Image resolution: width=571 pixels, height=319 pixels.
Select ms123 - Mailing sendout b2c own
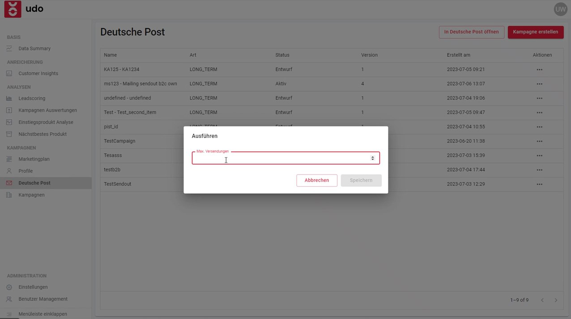tap(141, 84)
